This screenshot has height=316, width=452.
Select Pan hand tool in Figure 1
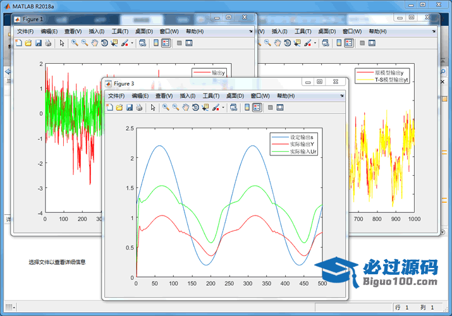[x=95, y=43]
